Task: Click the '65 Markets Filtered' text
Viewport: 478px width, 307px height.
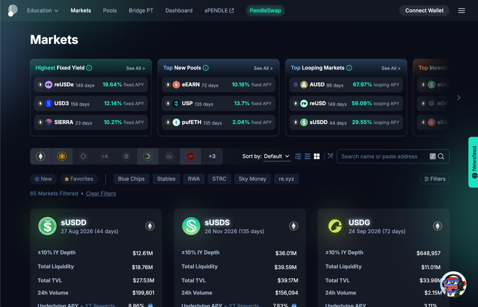Action: tap(54, 193)
